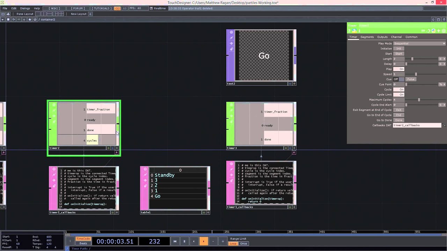The width and height of the screenshot is (447, 251).
Task: Click the Go to Done button
Action: click(398, 120)
